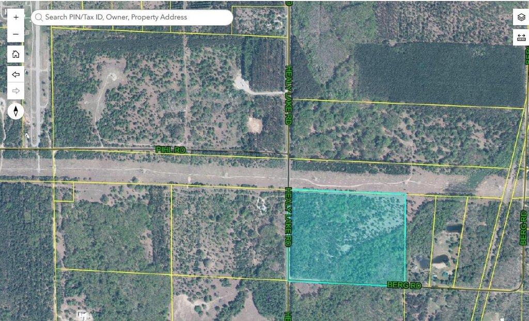Click the PIHL RD road label

tap(170, 149)
